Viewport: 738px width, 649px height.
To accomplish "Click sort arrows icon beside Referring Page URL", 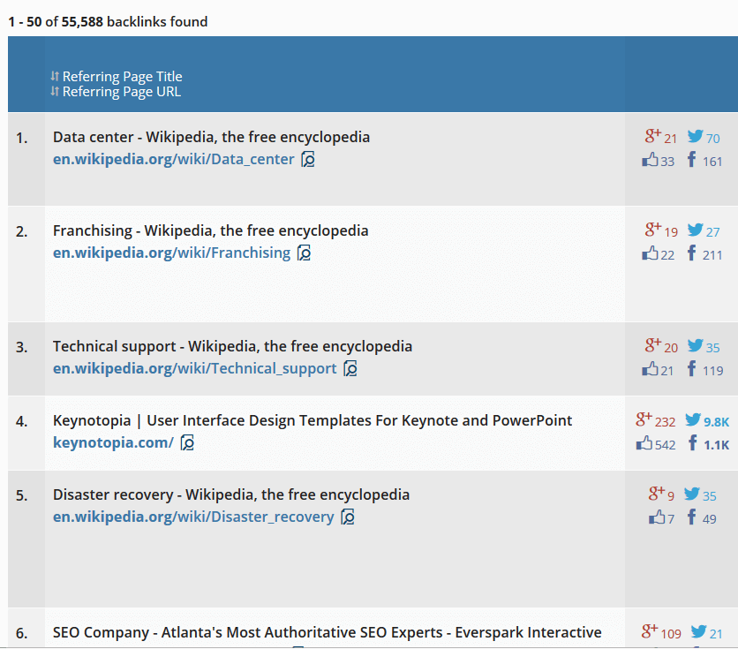I will pyautogui.click(x=55, y=91).
